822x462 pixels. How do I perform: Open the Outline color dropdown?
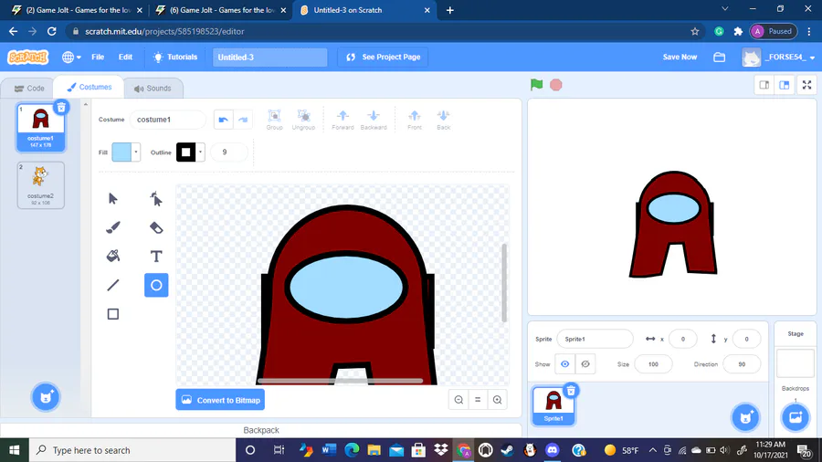click(x=200, y=152)
